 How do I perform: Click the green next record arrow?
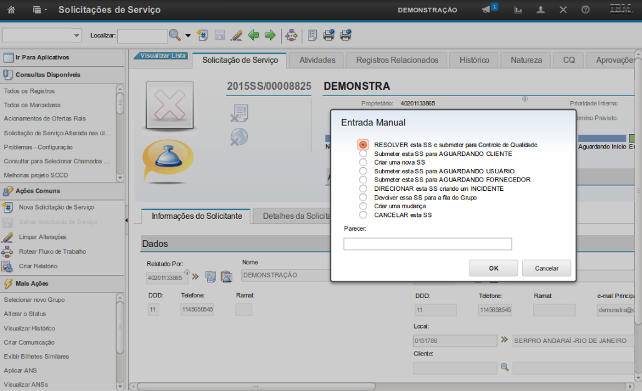pos(270,36)
